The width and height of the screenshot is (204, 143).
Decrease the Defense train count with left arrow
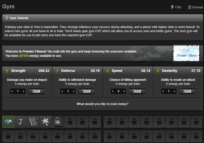click(x=62, y=91)
